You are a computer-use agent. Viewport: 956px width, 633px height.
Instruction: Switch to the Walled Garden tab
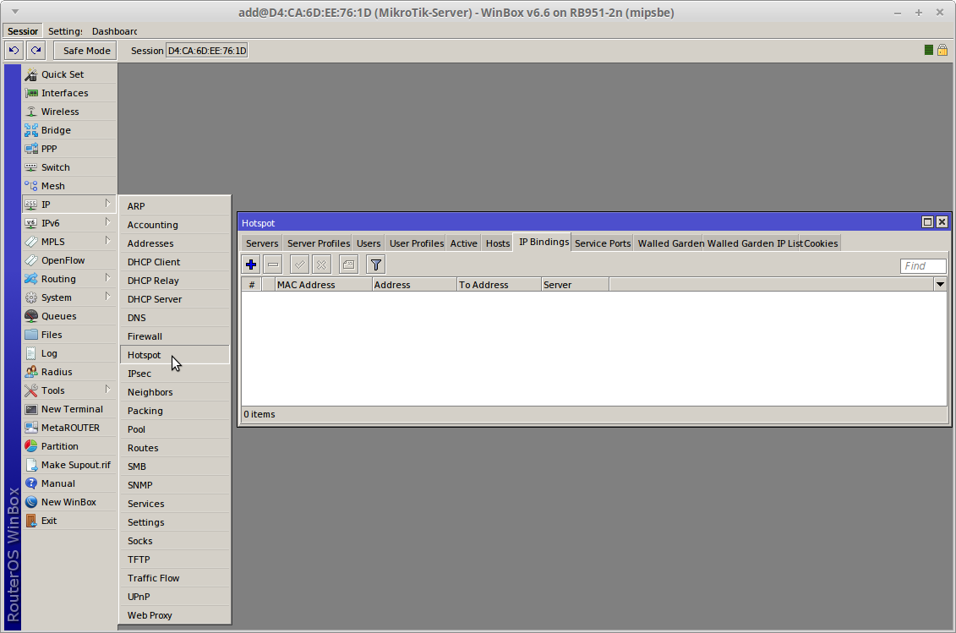(x=670, y=243)
